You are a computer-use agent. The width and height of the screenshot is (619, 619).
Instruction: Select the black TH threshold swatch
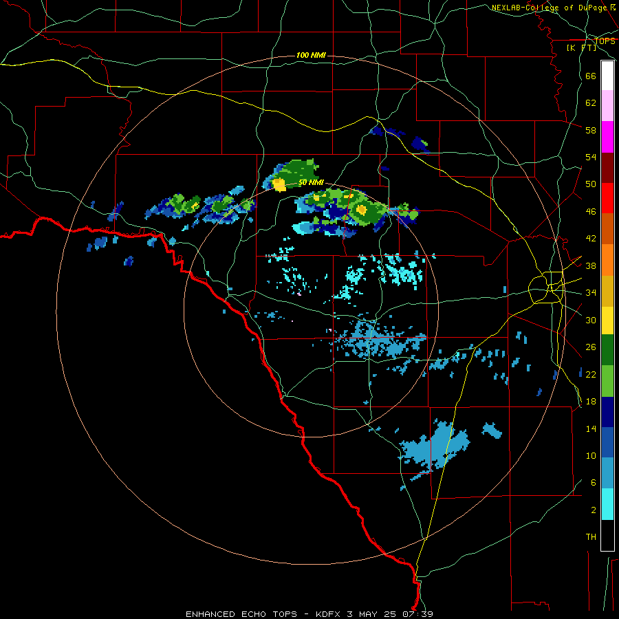[607, 535]
